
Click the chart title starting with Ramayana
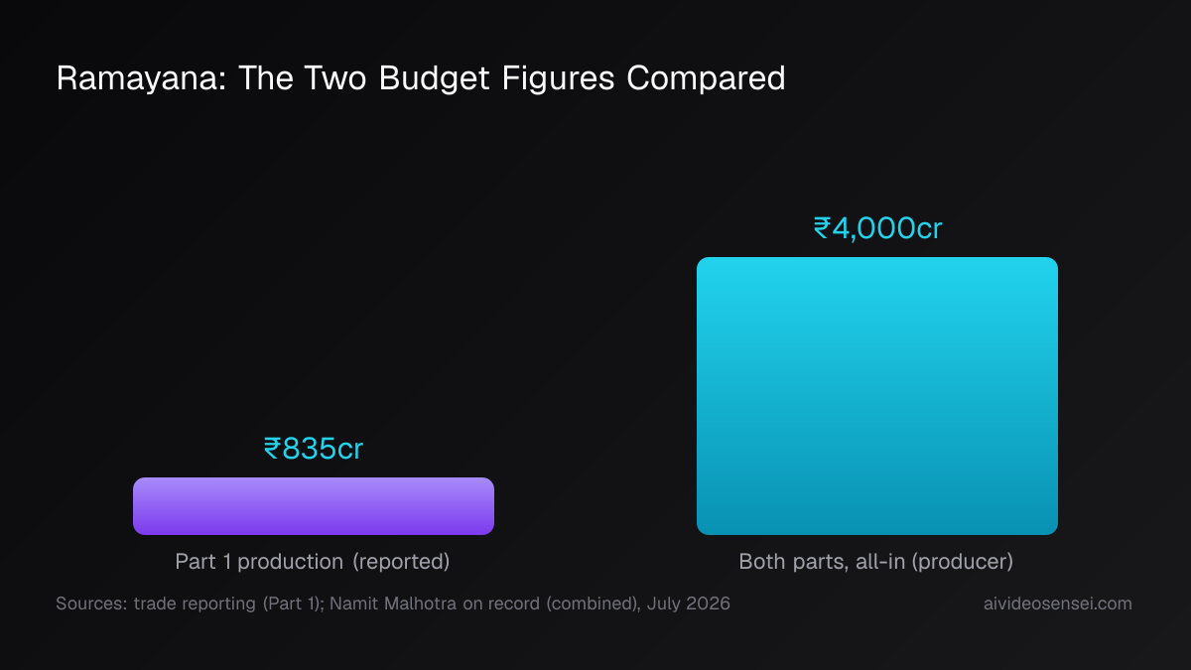coord(421,78)
